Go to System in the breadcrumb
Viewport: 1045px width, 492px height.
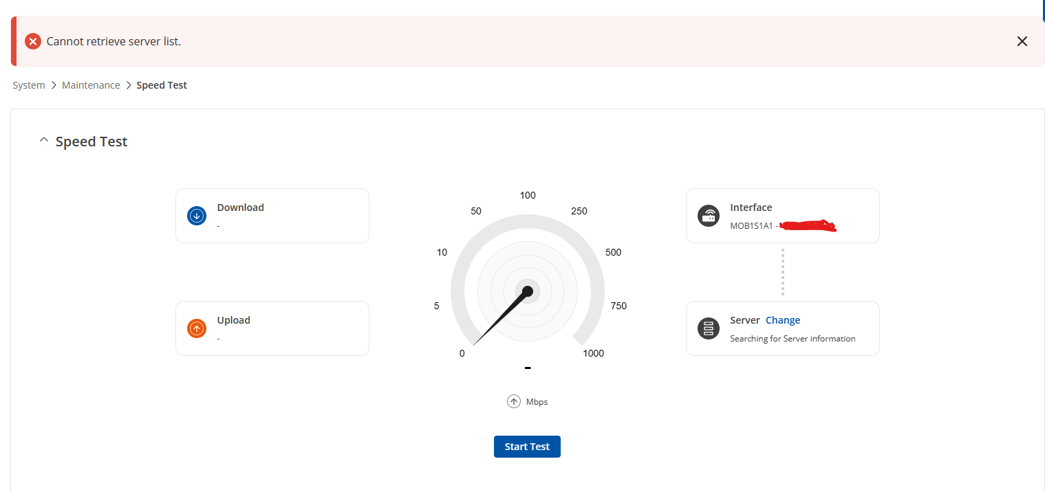29,85
